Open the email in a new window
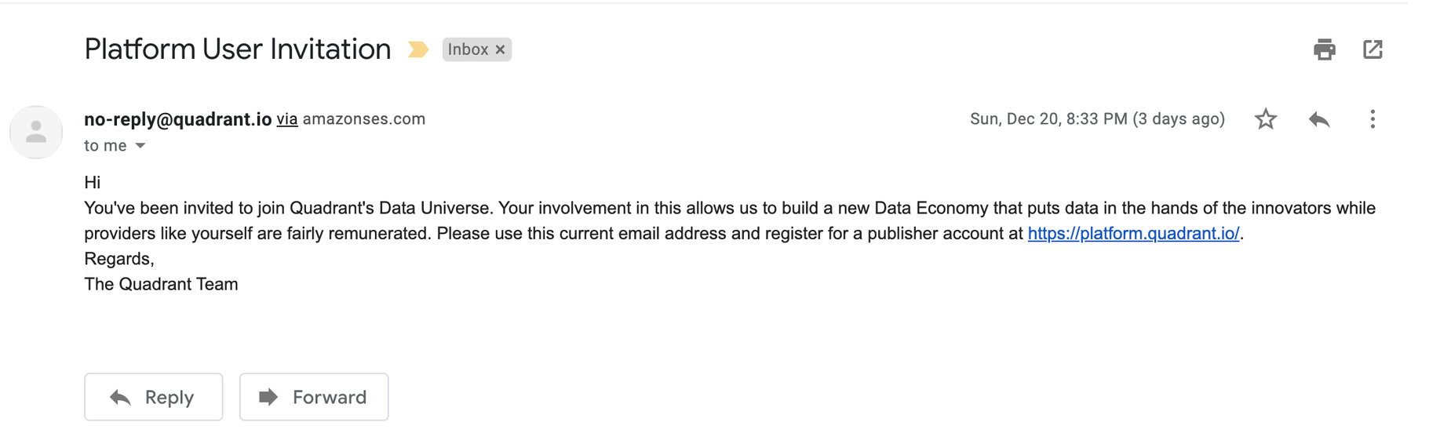The height and width of the screenshot is (437, 1429). click(x=1372, y=49)
